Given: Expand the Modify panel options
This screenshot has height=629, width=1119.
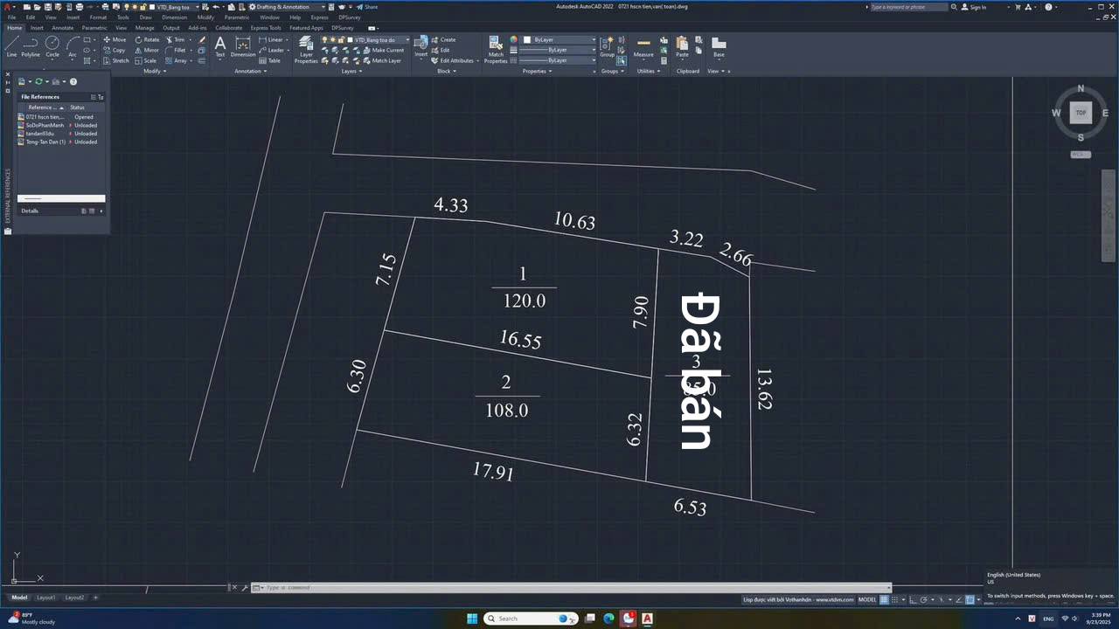Looking at the screenshot, I should click(155, 71).
